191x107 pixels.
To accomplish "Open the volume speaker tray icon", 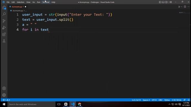I will coord(176,104).
